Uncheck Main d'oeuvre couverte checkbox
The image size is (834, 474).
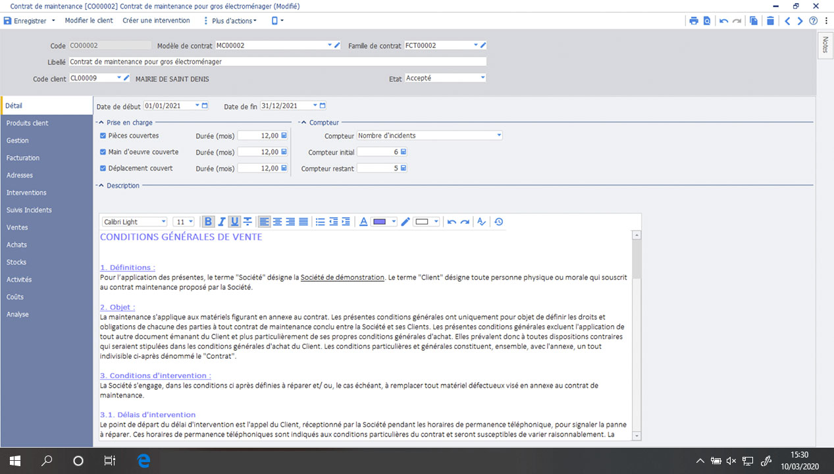(103, 152)
